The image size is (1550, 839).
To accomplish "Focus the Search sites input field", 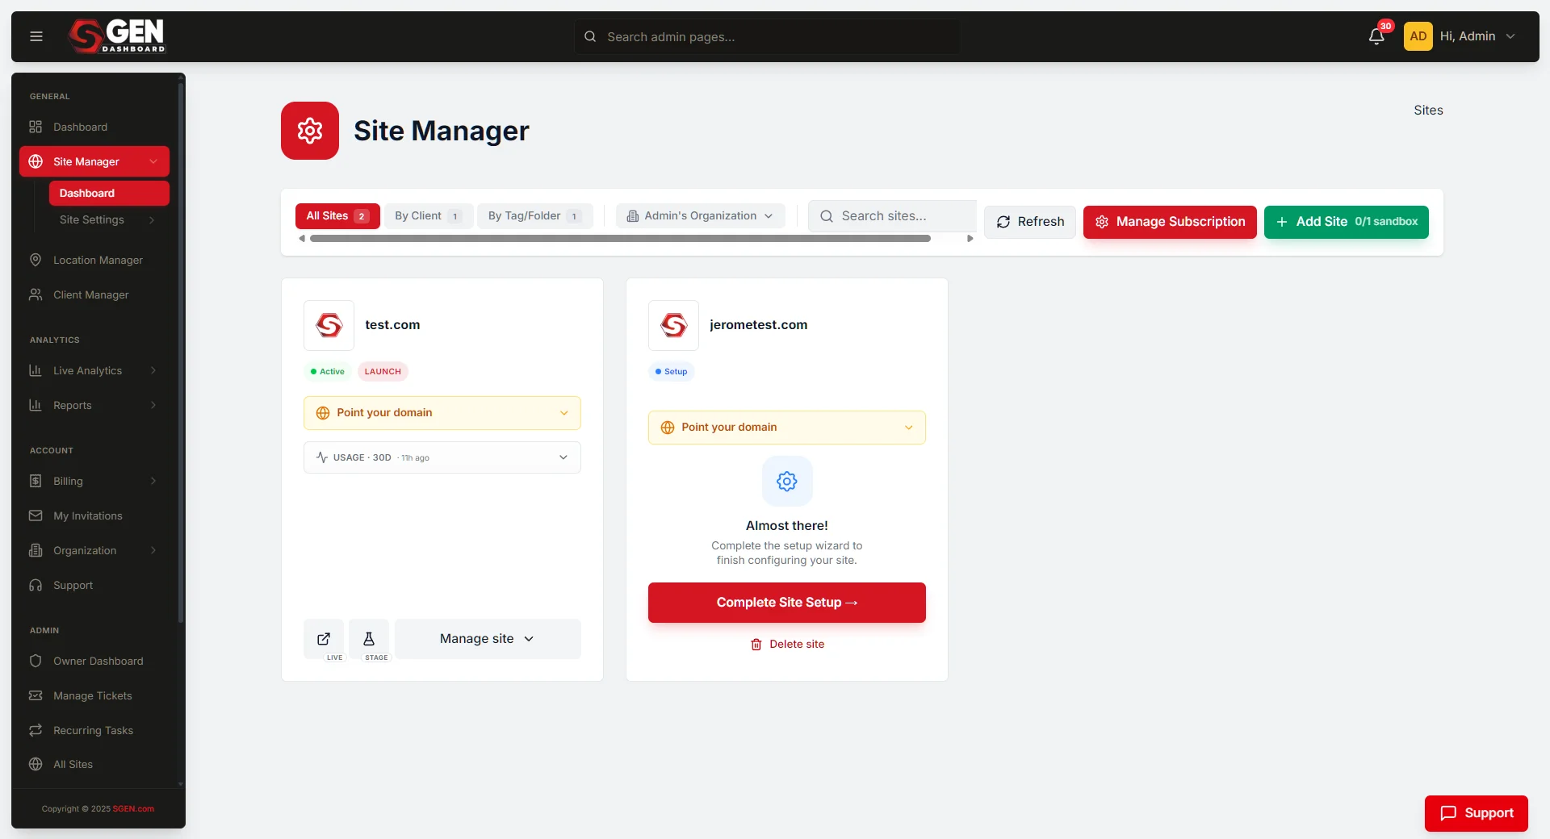I will 893,216.
